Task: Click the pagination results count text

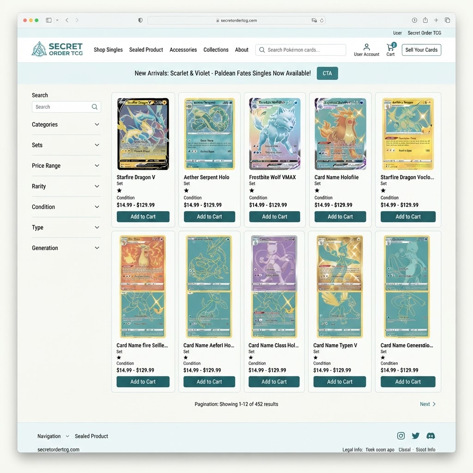Action: coord(236,404)
